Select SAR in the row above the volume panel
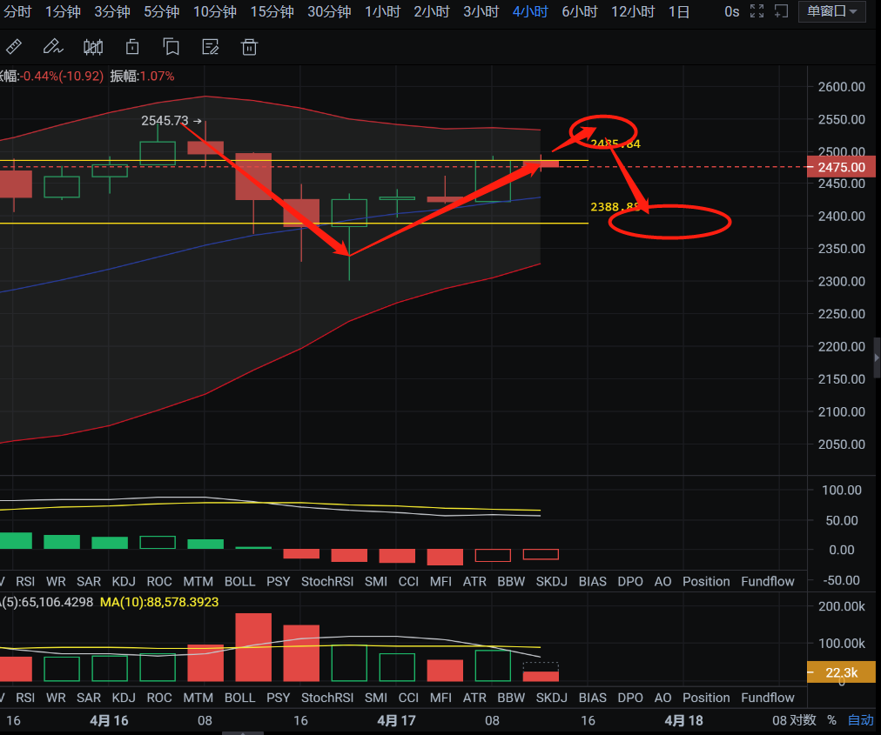 (89, 581)
